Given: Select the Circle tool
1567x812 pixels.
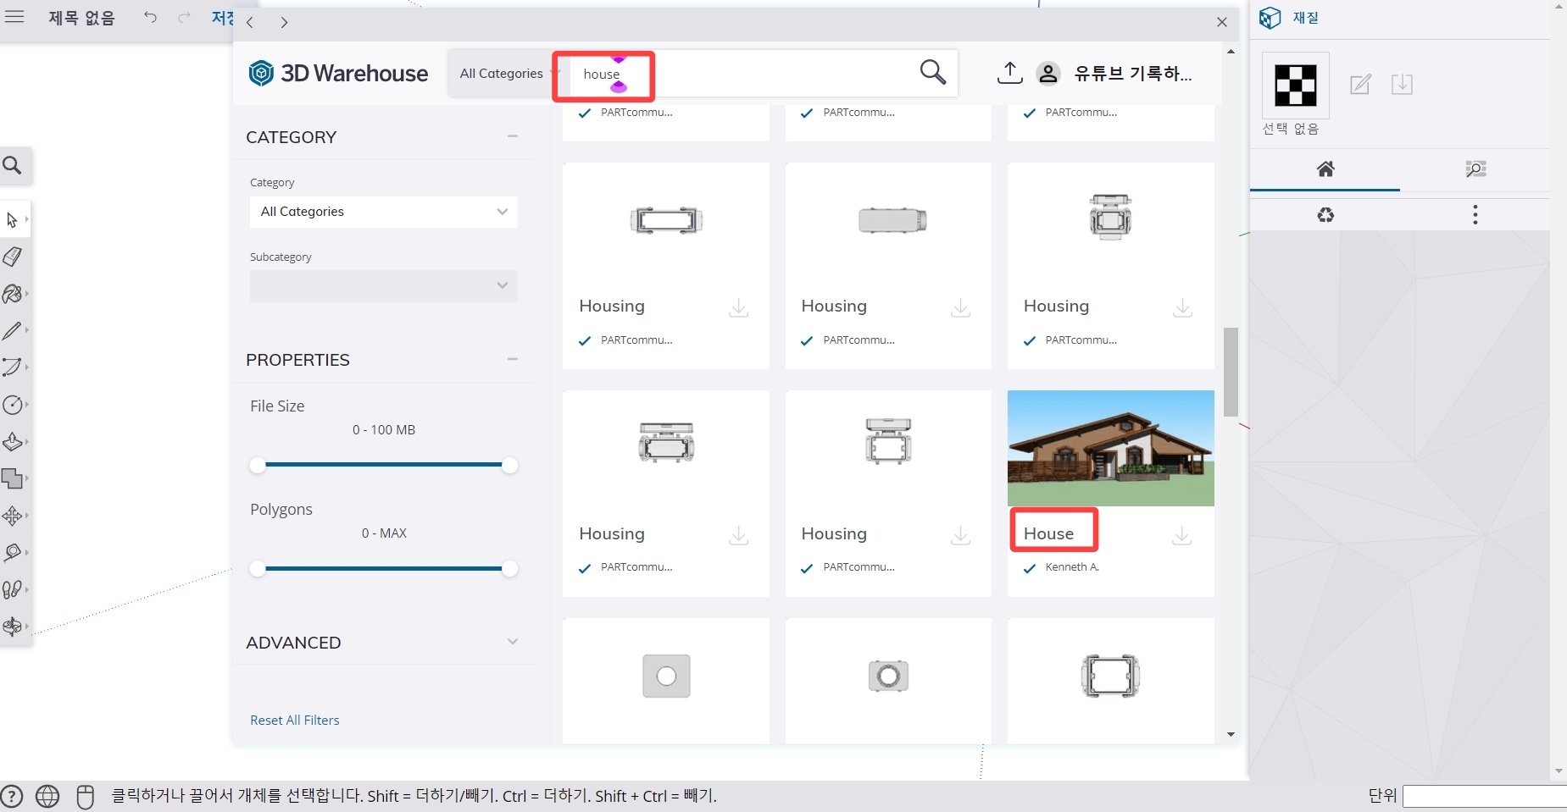Looking at the screenshot, I should tap(13, 405).
